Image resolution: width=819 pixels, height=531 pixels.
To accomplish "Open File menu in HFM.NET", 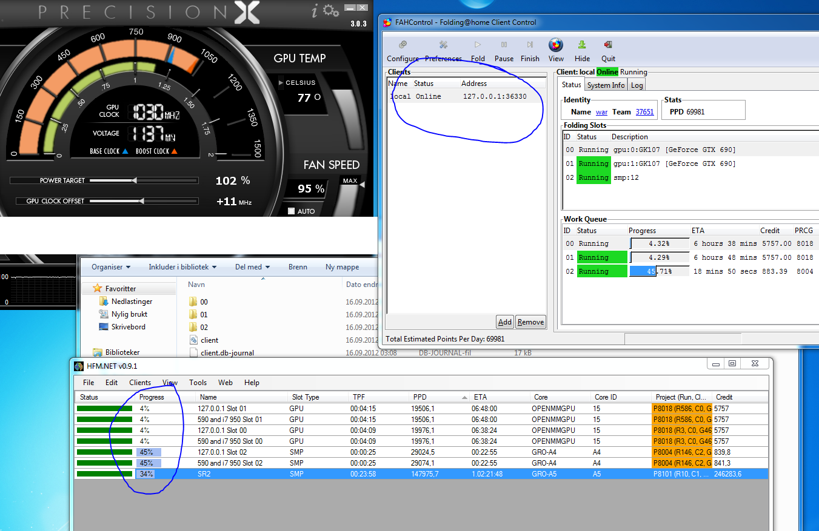I will click(x=89, y=383).
